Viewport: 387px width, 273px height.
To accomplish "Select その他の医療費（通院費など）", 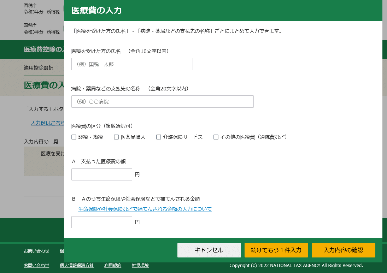I will click(216, 137).
